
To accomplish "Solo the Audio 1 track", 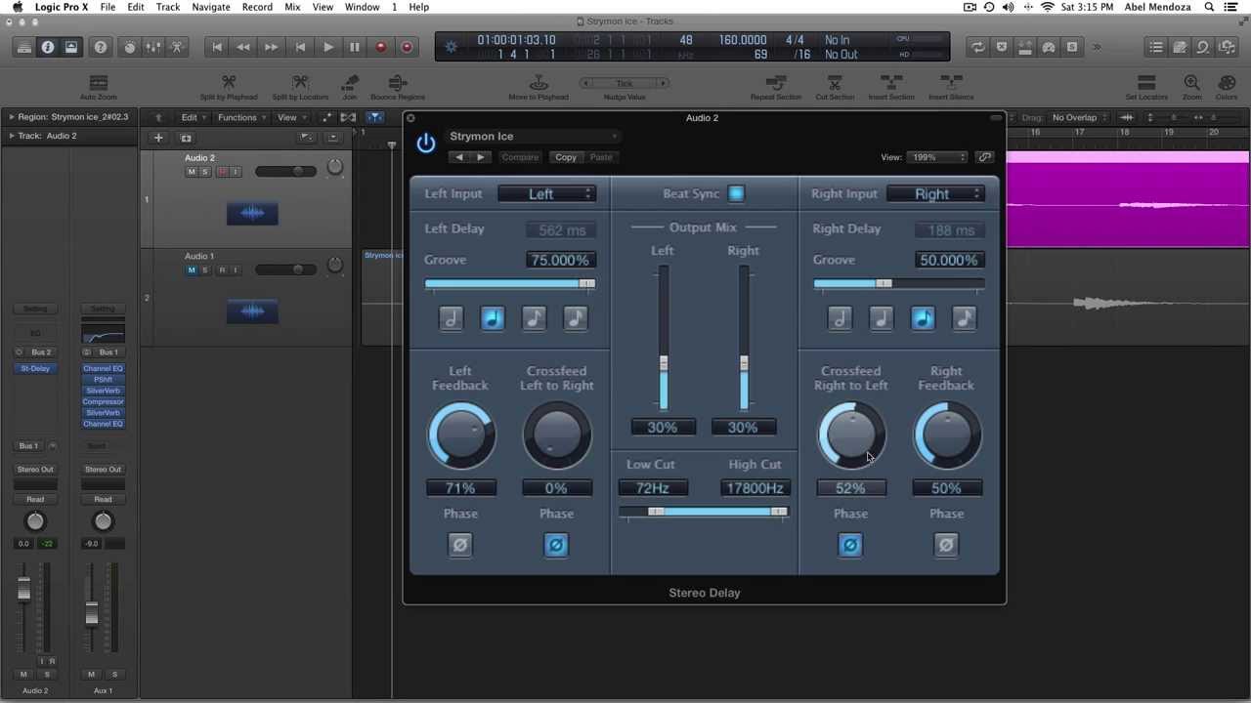I will (205, 269).
